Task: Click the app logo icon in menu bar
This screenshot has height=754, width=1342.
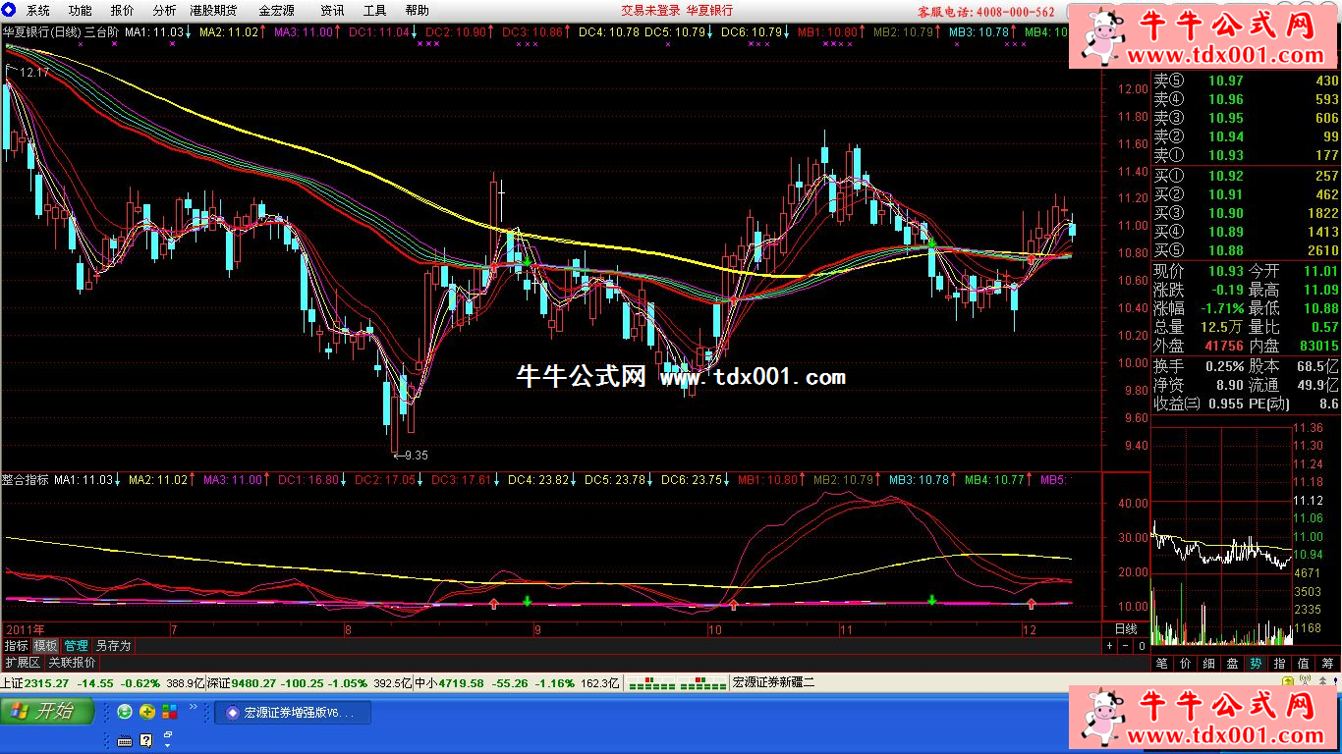Action: click(x=11, y=11)
